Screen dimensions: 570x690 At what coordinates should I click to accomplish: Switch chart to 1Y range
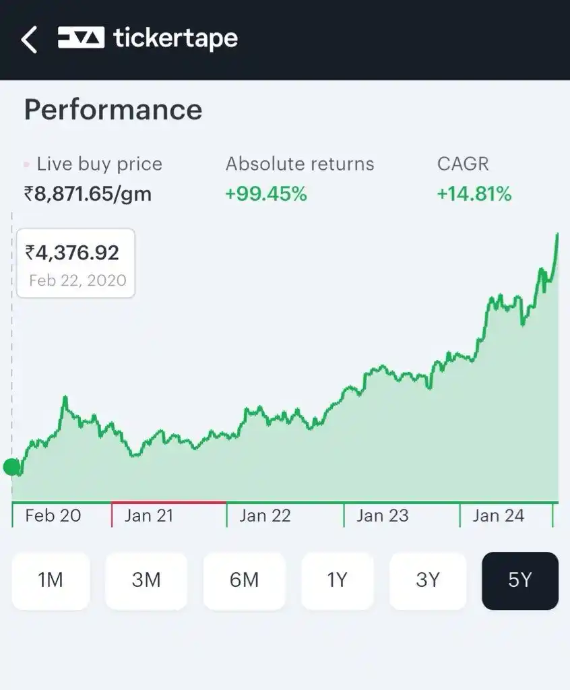coord(337,580)
